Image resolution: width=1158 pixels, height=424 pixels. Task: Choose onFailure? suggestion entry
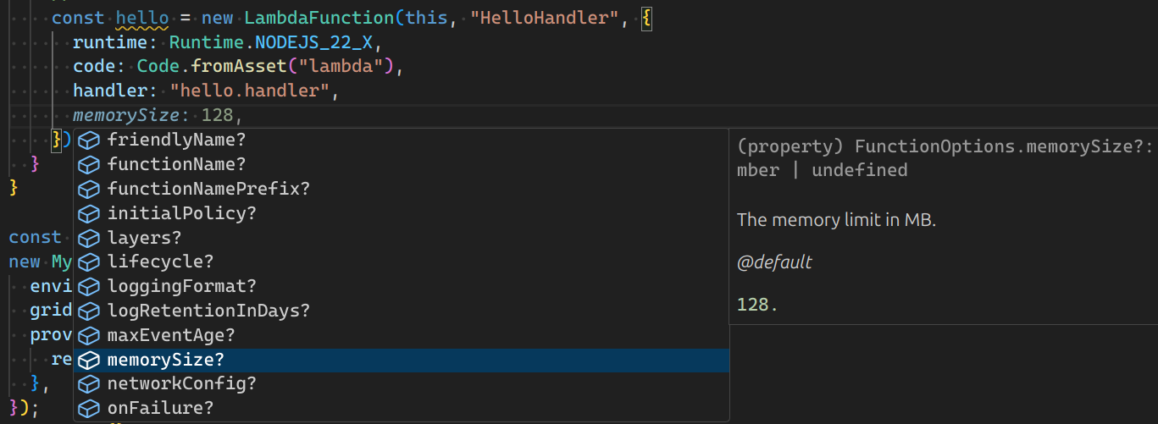pyautogui.click(x=402, y=409)
